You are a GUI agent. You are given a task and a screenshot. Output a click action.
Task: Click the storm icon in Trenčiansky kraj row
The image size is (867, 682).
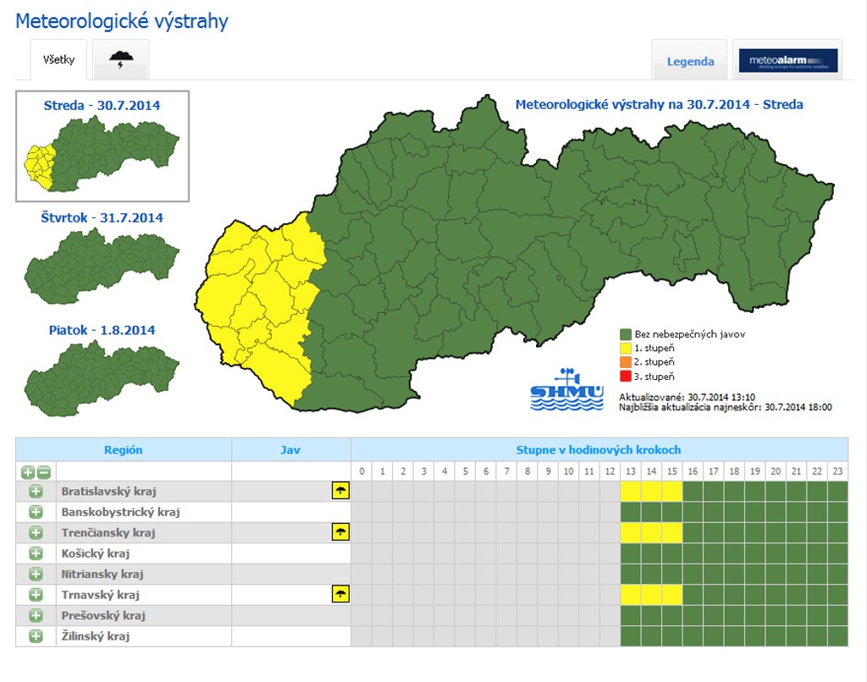(340, 532)
